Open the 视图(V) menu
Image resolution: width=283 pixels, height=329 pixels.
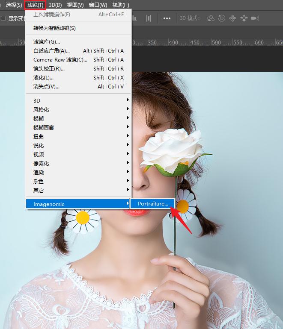pyautogui.click(x=75, y=5)
